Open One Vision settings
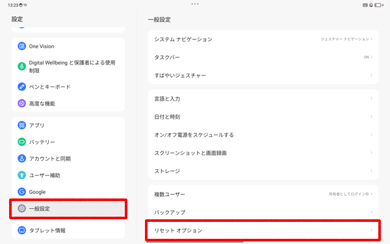The image size is (390, 244). 68,46
